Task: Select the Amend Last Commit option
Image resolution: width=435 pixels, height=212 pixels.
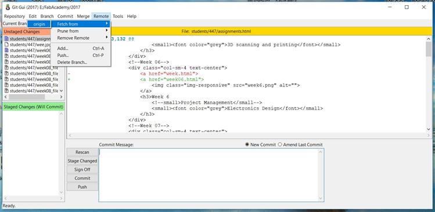Action: (x=280, y=144)
